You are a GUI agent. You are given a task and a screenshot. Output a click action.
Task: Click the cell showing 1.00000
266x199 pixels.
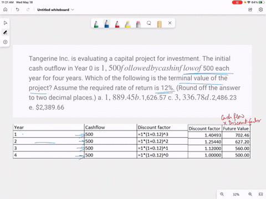point(205,155)
